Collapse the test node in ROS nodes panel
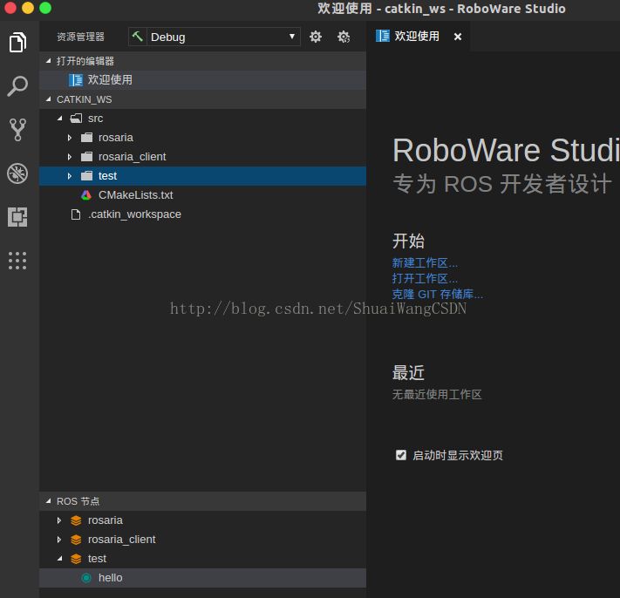This screenshot has width=620, height=598. [x=59, y=559]
